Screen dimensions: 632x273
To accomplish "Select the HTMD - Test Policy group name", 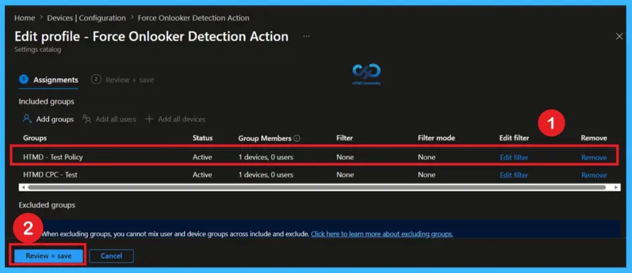I will click(x=53, y=157).
